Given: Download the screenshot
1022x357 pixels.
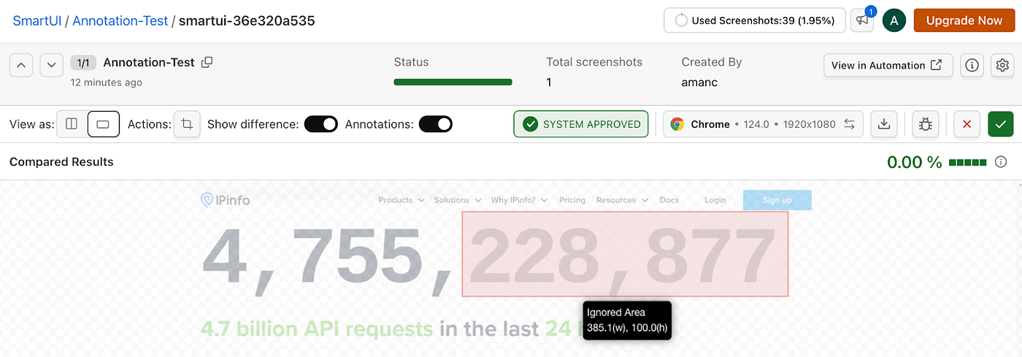Looking at the screenshot, I should [883, 124].
